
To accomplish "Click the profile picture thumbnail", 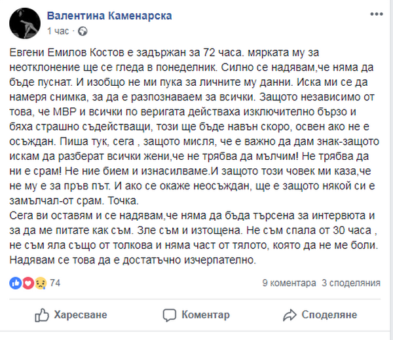I will 25,23.
